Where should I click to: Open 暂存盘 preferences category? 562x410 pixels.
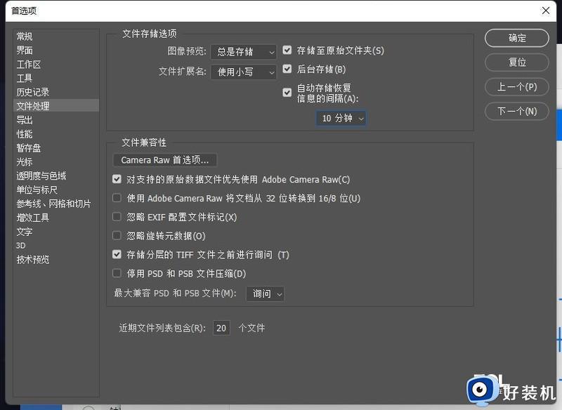tap(29, 148)
